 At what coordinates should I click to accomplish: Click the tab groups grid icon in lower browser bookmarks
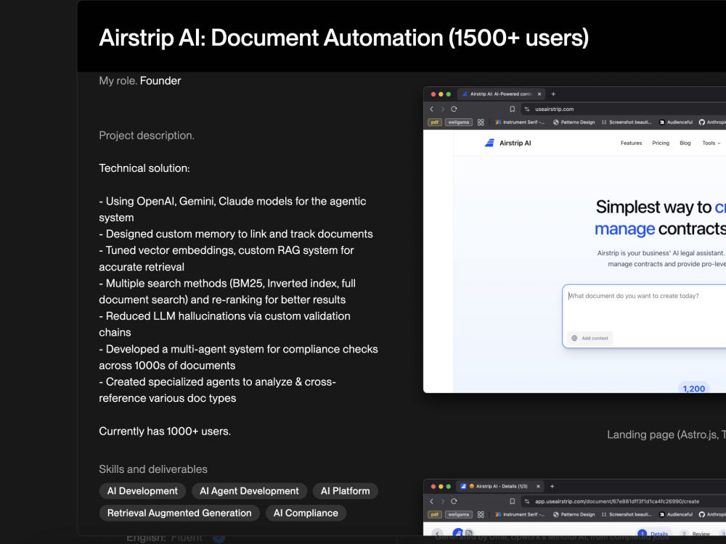pyautogui.click(x=481, y=514)
